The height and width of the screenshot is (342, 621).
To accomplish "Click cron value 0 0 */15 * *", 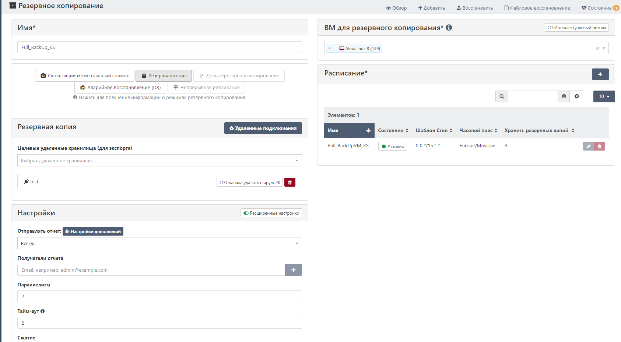I will coord(428,146).
